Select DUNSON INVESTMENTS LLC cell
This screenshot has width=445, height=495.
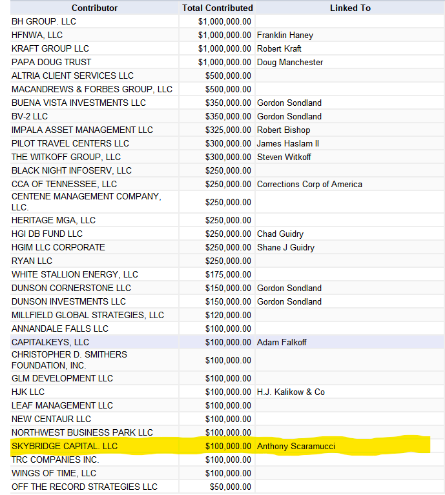point(94,302)
